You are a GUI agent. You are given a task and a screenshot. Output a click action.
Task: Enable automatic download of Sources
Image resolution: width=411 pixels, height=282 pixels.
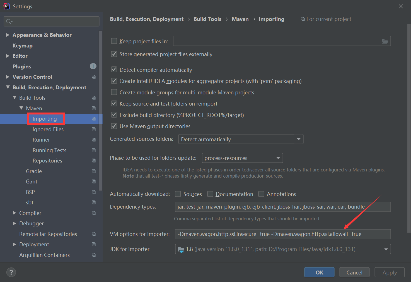178,194
